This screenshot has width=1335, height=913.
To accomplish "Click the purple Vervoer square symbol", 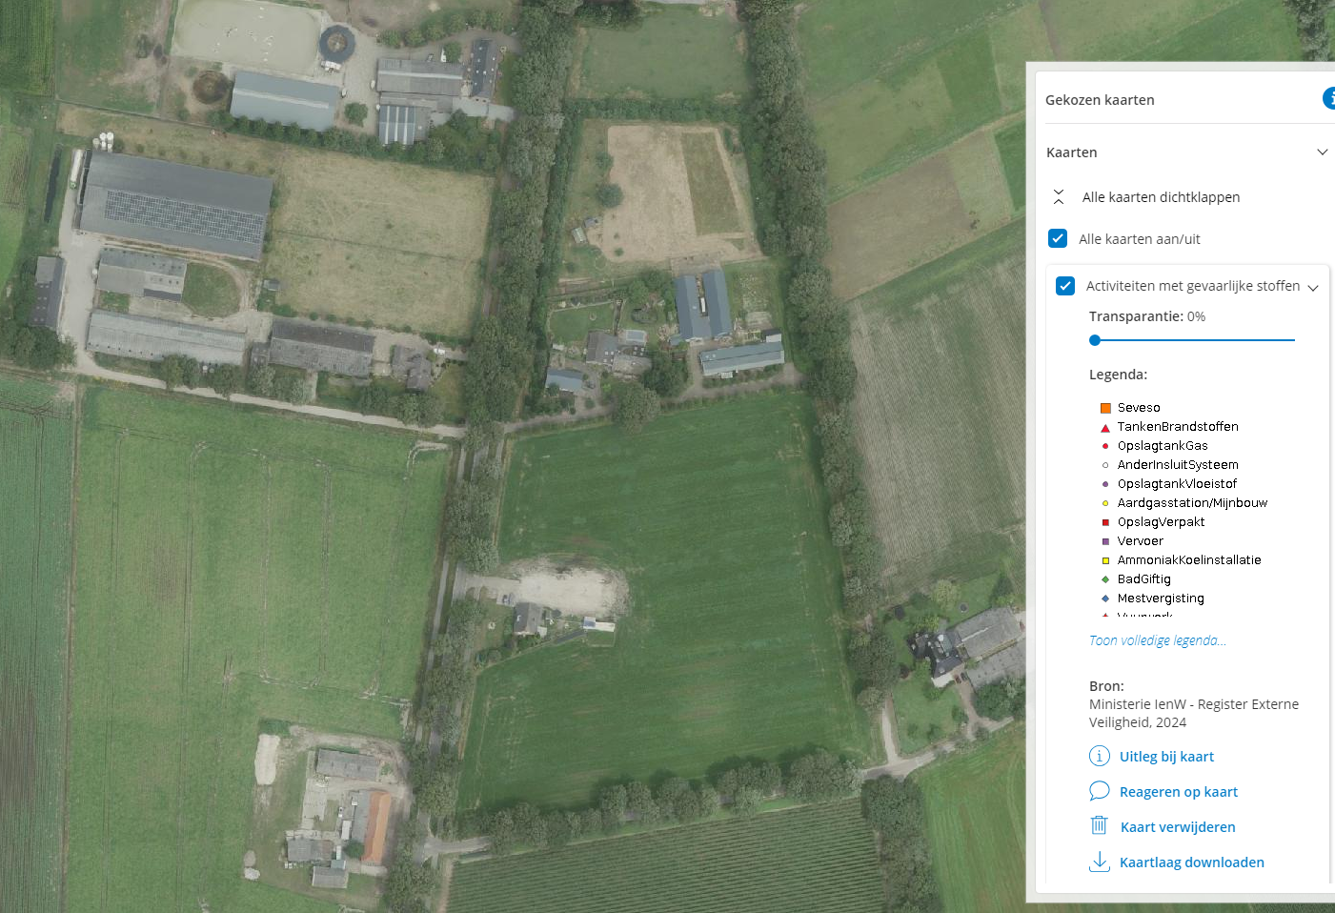I will 1105,541.
